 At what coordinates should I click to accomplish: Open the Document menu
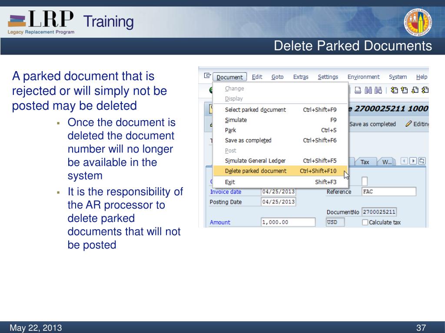coord(229,77)
